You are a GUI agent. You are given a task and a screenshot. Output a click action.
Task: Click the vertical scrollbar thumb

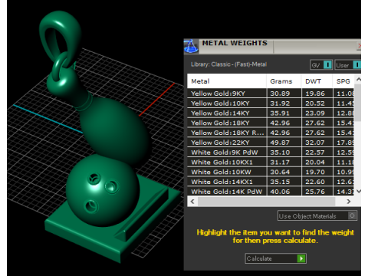[358, 102]
